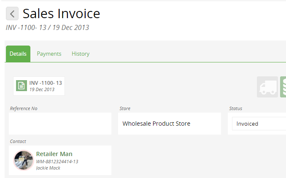This screenshot has height=178, width=286.
Task: Open Retailer Man's contact avatar photo
Action: coord(24,160)
